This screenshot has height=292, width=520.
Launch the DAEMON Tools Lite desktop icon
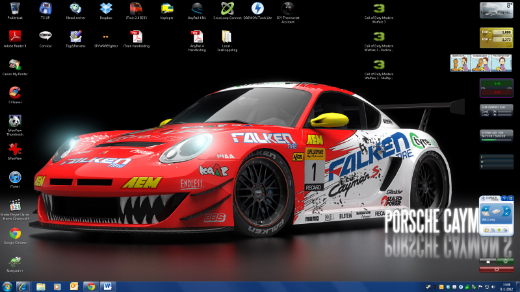[257, 11]
